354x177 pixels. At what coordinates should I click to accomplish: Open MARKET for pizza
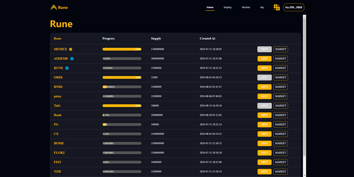(x=281, y=96)
